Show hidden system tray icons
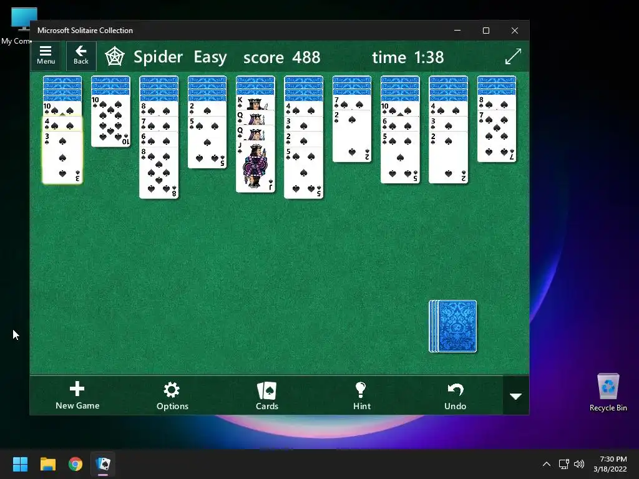This screenshot has width=639, height=479. (x=547, y=464)
